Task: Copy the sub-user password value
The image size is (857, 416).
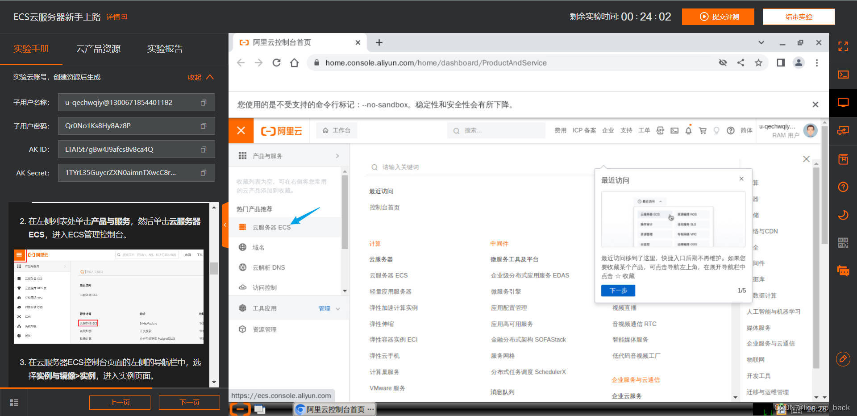Action: 204,126
